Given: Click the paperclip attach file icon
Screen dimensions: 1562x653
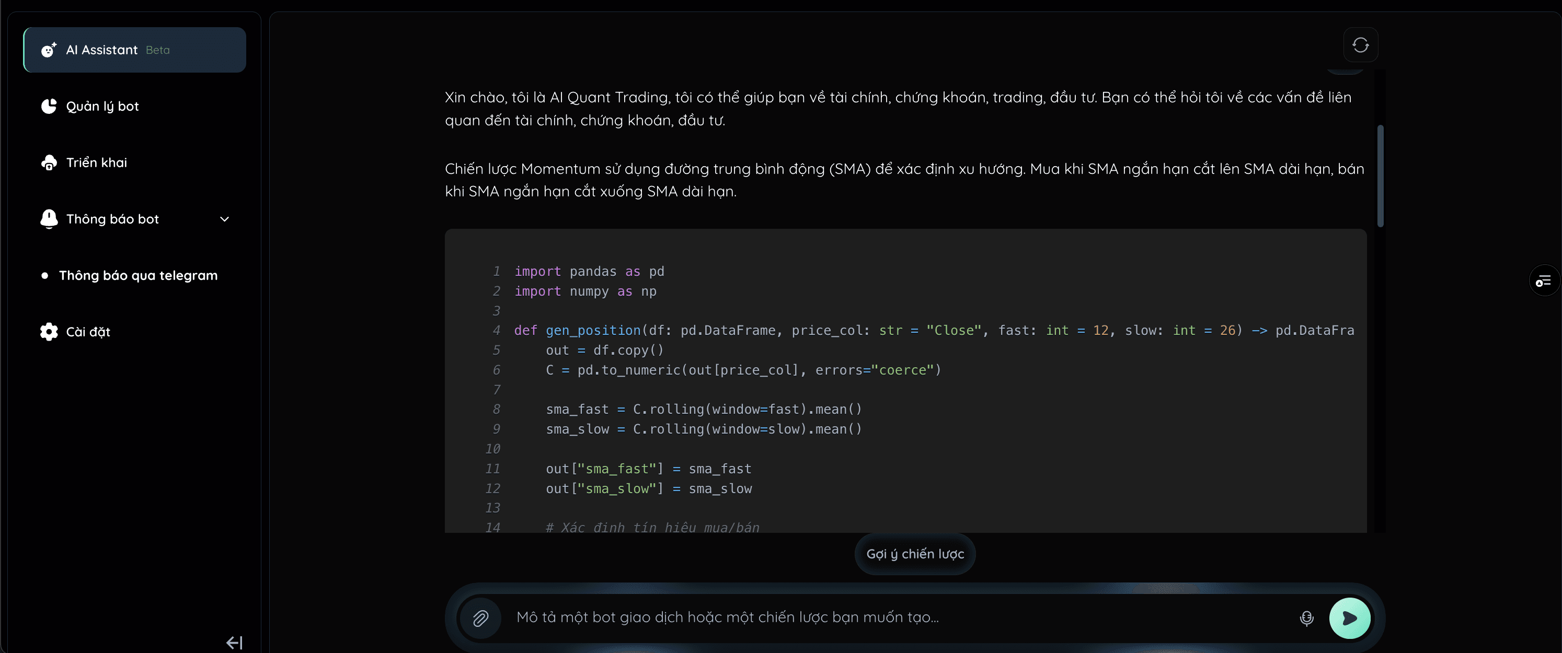Looking at the screenshot, I should tap(480, 618).
